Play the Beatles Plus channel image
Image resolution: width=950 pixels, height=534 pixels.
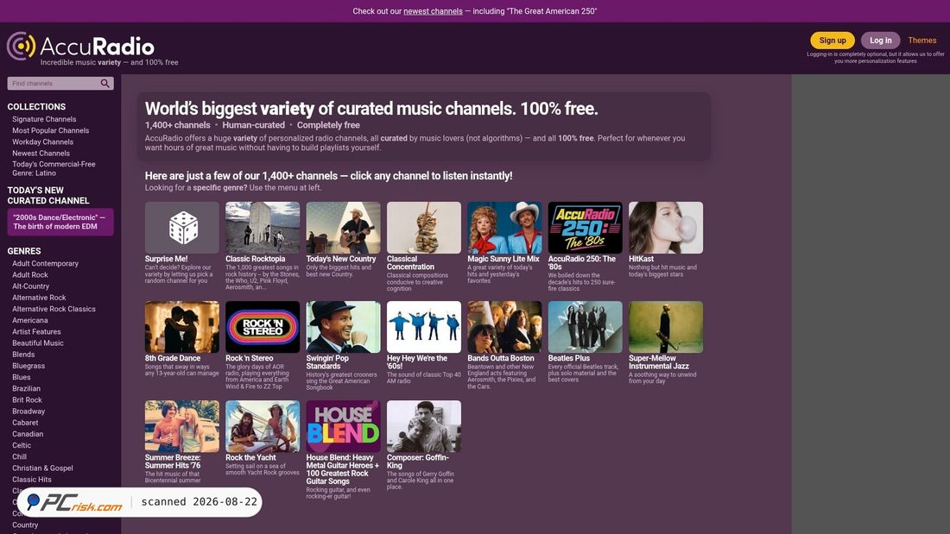585,327
